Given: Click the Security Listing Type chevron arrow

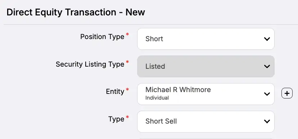Looking at the screenshot, I should pos(267,66).
